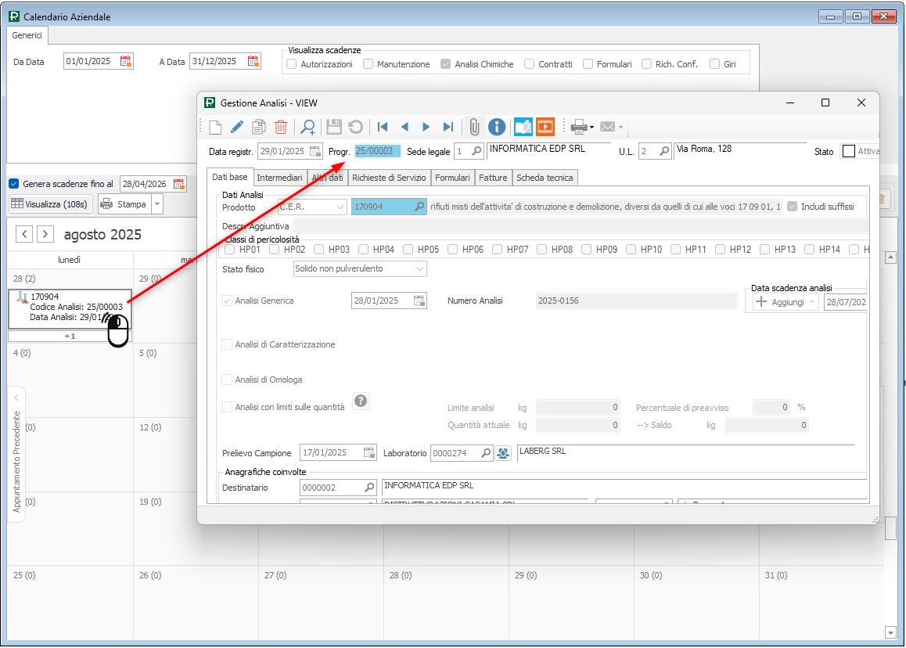The height and width of the screenshot is (648, 906).
Task: Go to the last record arrow
Action: [448, 127]
